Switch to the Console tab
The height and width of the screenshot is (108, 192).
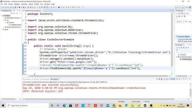coord(55,79)
